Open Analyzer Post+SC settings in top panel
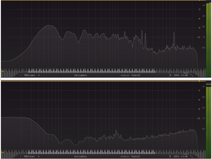Image resolution: width=212 pixels, height=159 pixels. (x=136, y=75)
